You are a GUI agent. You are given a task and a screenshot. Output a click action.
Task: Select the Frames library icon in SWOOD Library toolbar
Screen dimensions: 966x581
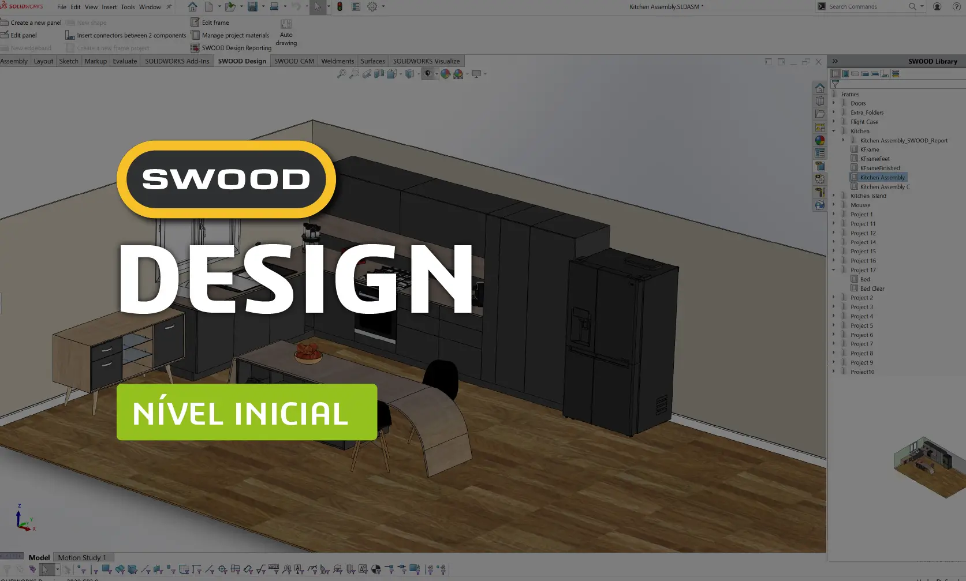click(836, 74)
